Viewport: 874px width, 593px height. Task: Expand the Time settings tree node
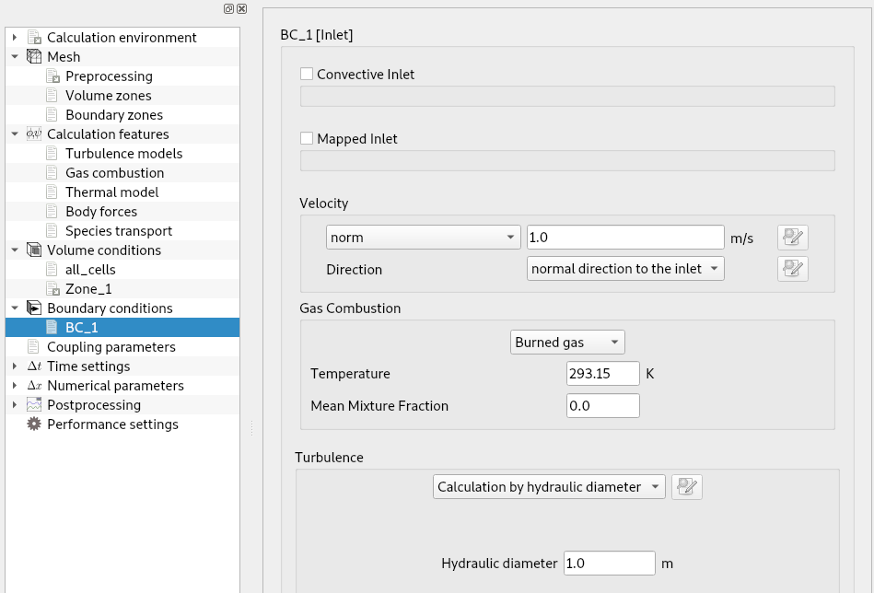tap(15, 366)
